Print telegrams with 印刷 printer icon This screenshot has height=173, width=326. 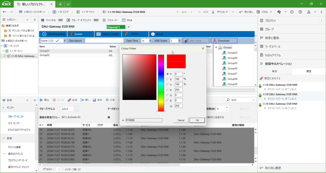(107, 100)
